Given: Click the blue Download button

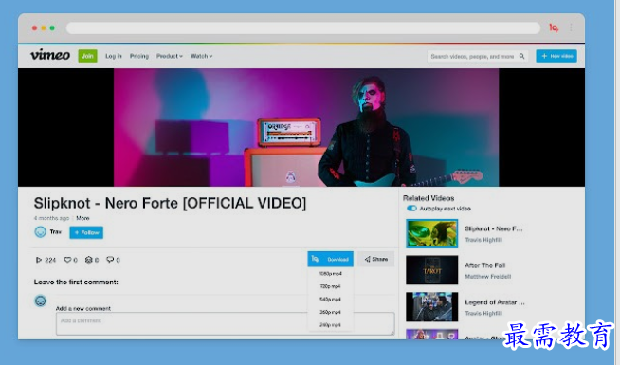Looking at the screenshot, I should [331, 259].
